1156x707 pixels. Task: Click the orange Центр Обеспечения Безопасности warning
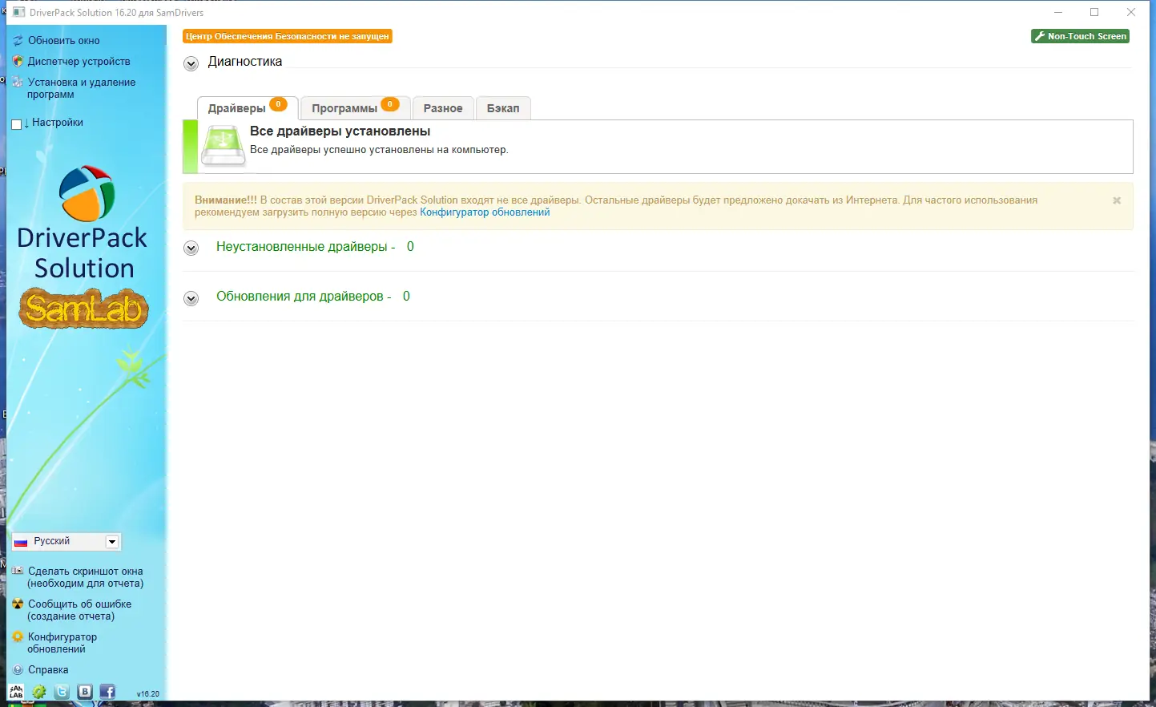pos(288,36)
